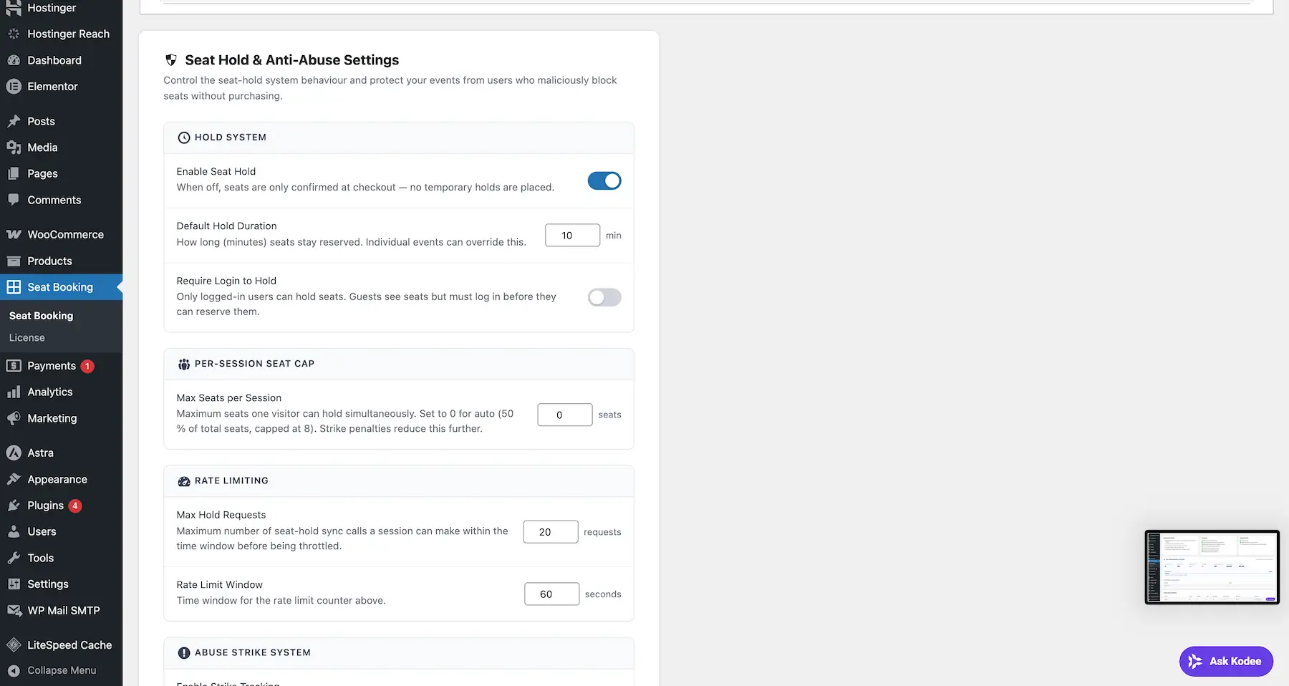Open the floating screenshot preview thumbnail
Viewport: 1289px width, 686px height.
pos(1212,567)
